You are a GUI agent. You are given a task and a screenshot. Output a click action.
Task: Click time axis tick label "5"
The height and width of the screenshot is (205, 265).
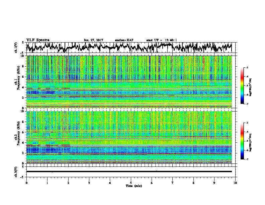[x=131, y=183]
